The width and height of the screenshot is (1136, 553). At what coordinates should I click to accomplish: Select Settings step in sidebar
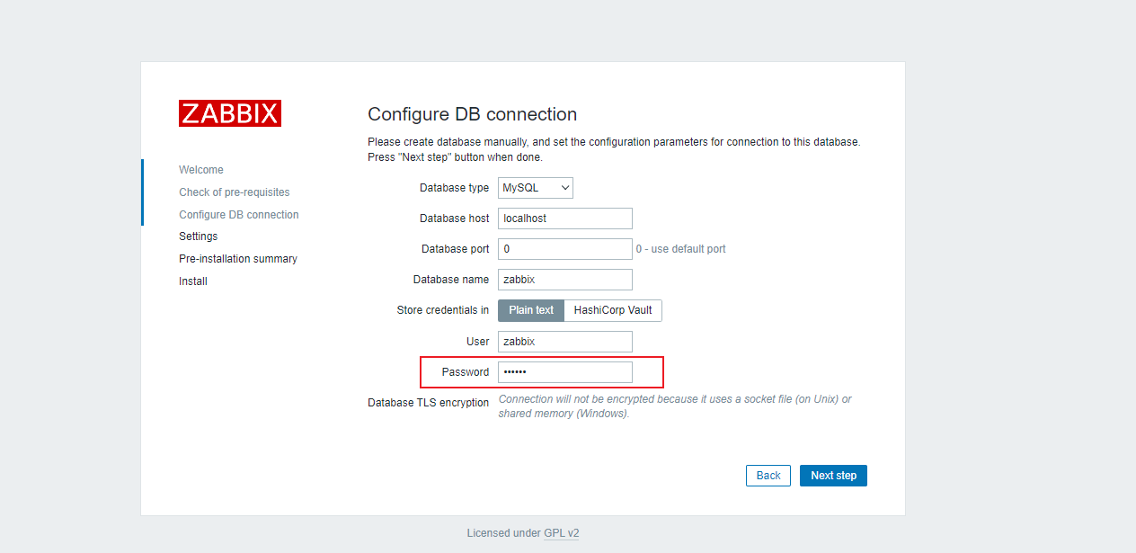(x=199, y=236)
